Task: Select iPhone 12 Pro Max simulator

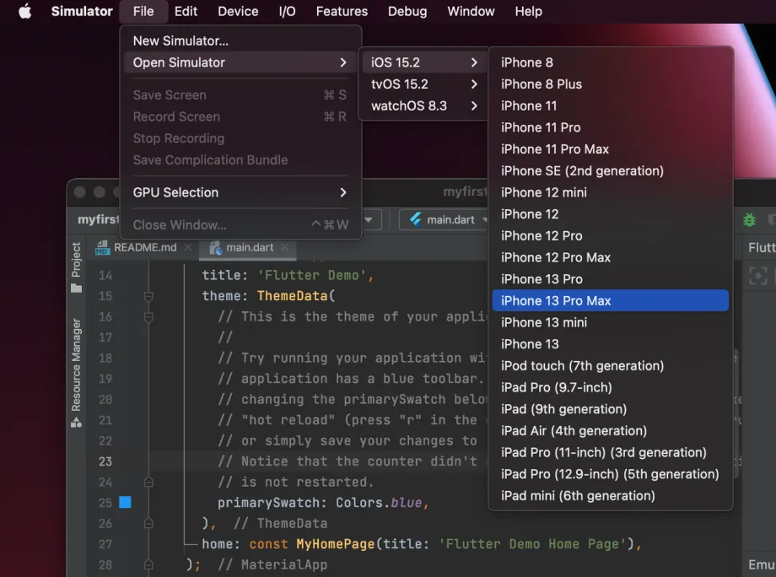Action: 610,258
